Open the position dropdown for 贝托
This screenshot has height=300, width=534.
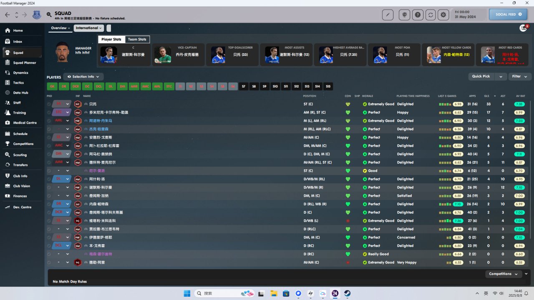pos(67,104)
